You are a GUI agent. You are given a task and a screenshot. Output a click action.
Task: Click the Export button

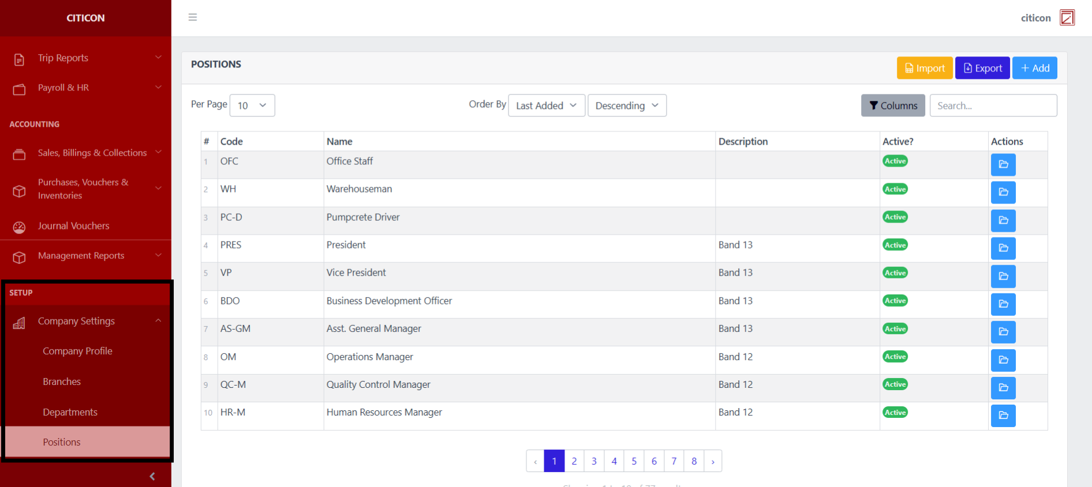point(982,68)
